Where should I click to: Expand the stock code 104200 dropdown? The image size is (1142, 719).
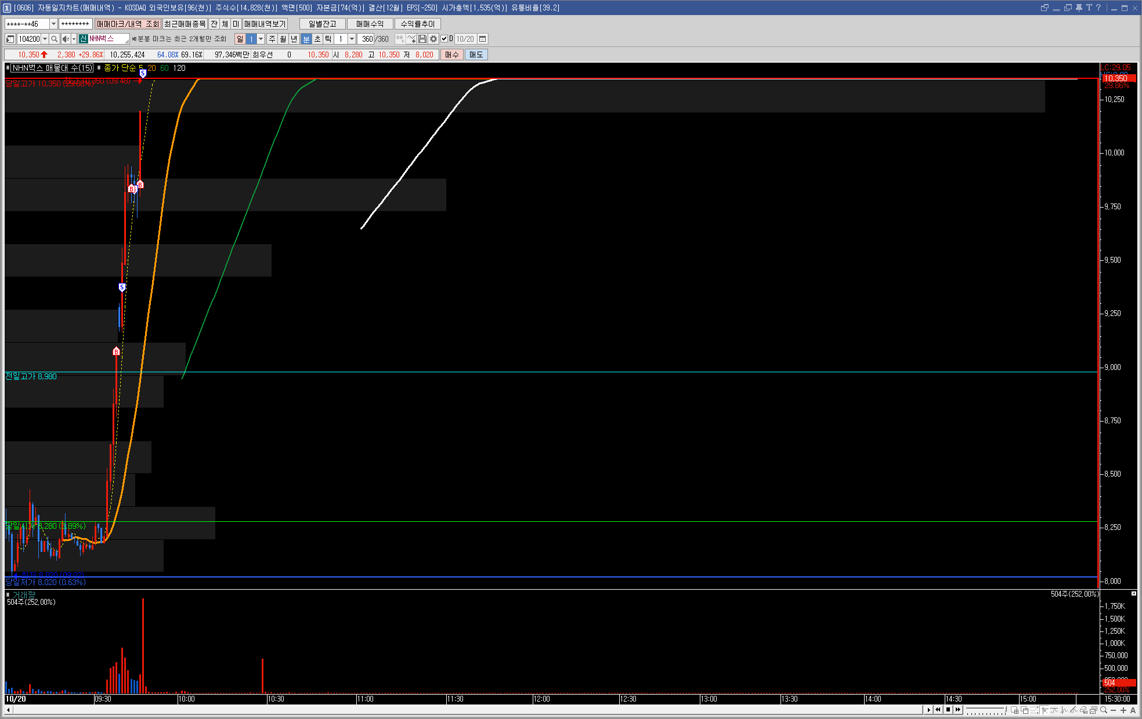(45, 39)
